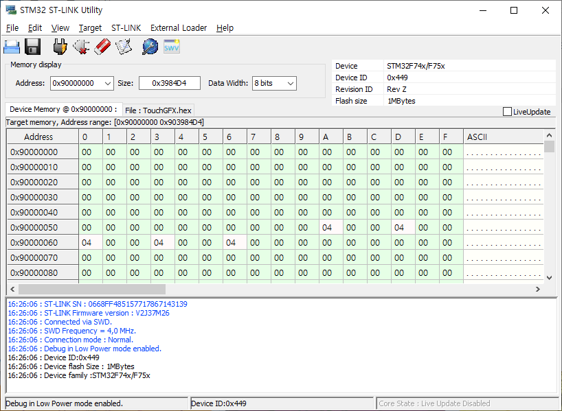Click the Save file floppy icon

click(x=32, y=47)
